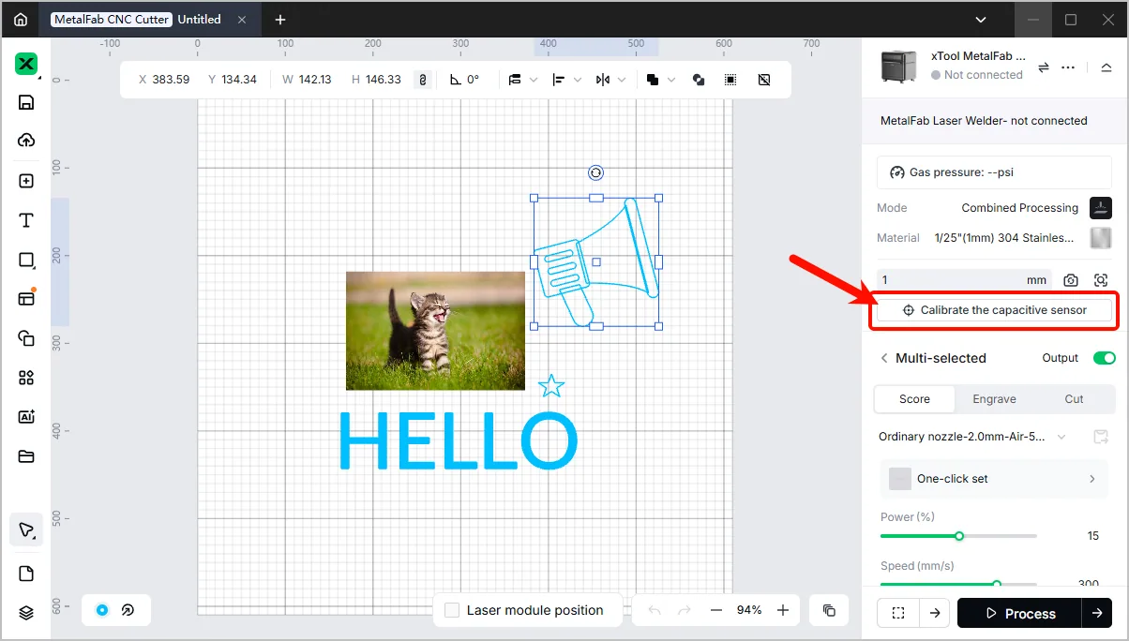Save the project with the floppy icon

coord(26,102)
